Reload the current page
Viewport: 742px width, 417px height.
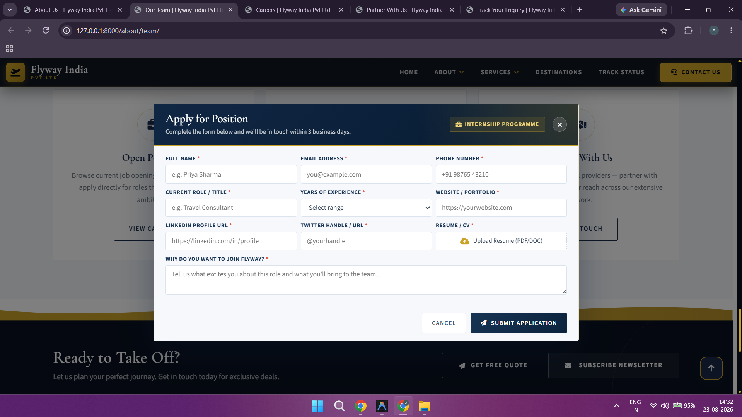(46, 31)
